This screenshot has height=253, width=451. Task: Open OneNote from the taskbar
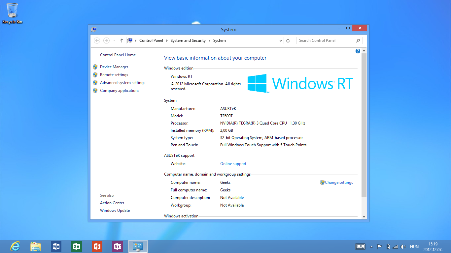[x=118, y=246]
